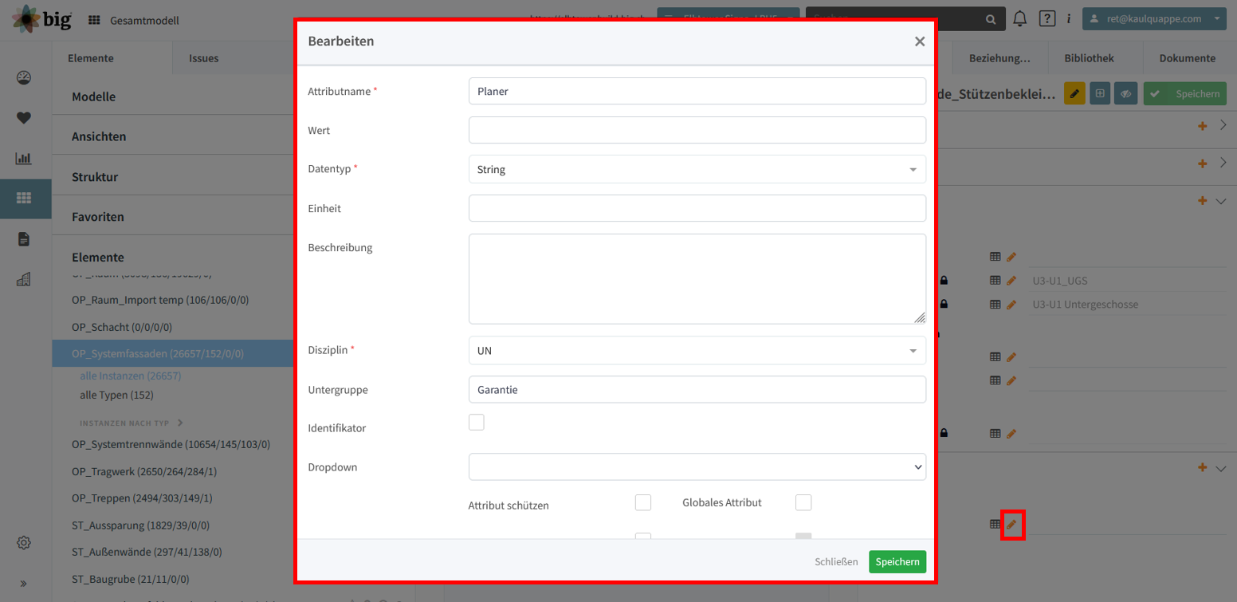Click the yellow pencil edit button
This screenshot has height=602, width=1237.
pyautogui.click(x=1074, y=93)
